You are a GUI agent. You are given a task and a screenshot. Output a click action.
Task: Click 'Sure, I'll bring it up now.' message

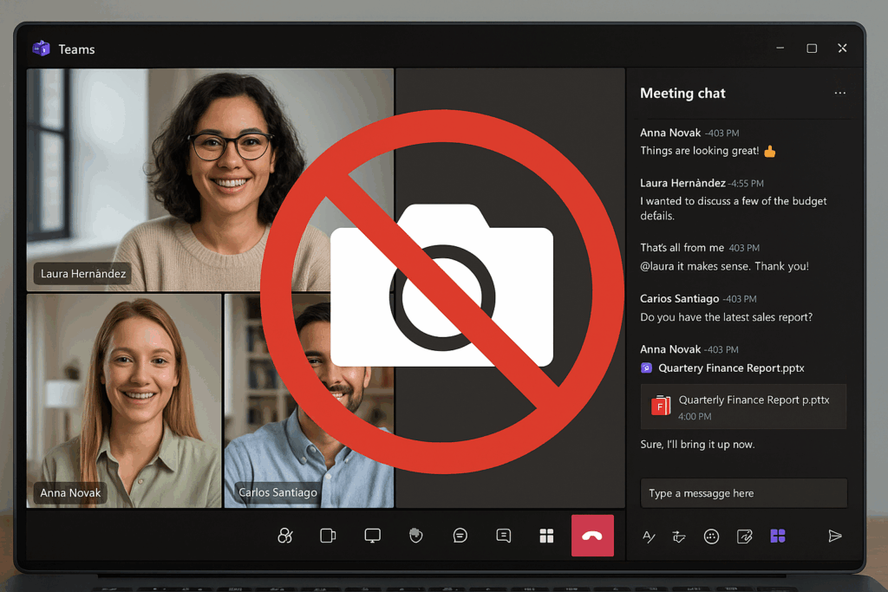[x=697, y=445]
